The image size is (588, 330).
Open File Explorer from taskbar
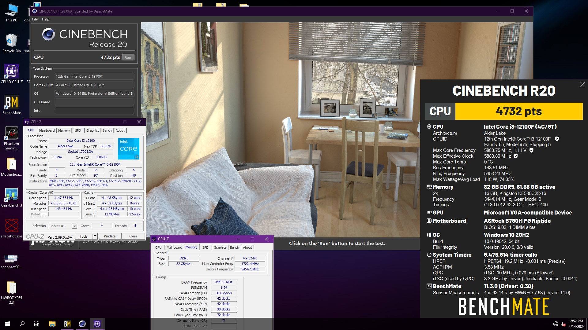pos(52,324)
